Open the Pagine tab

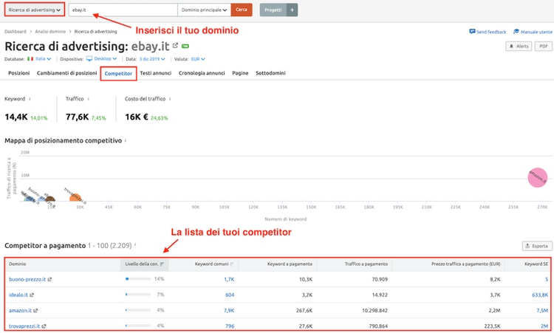tap(240, 73)
